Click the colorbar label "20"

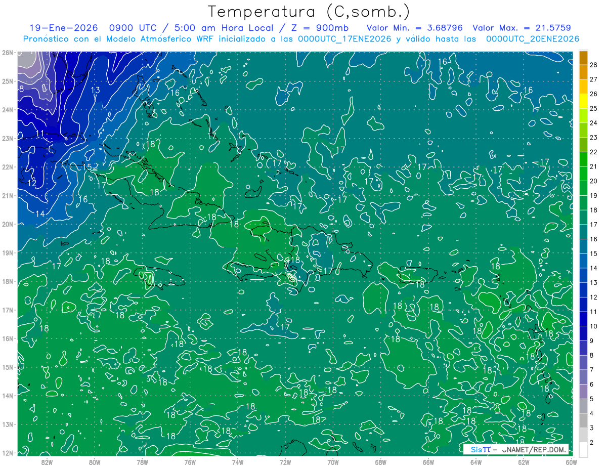(x=594, y=181)
